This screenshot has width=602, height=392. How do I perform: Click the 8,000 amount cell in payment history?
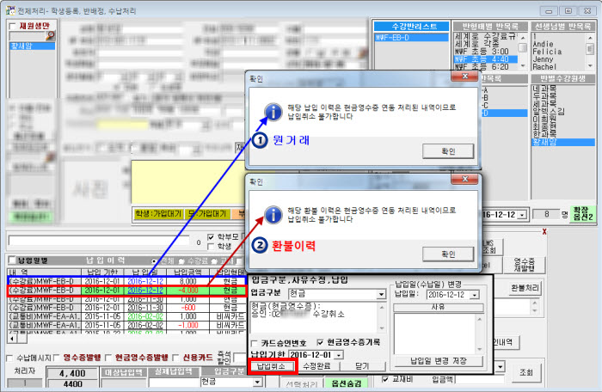tap(187, 281)
